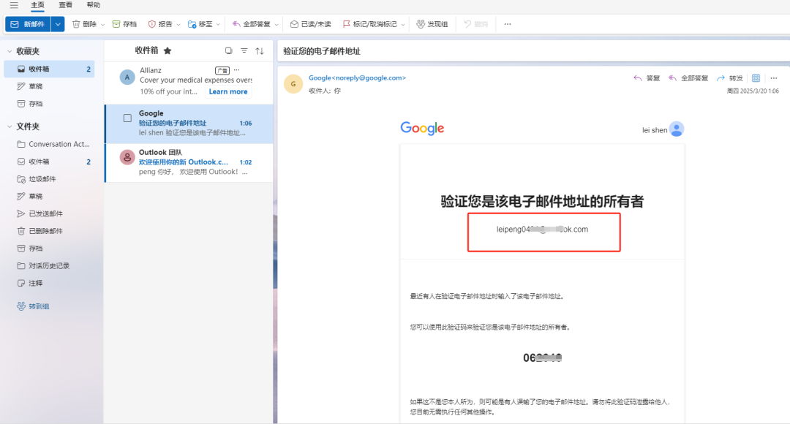
Task: Expand the 新邮件 dropdown arrow
Action: (x=58, y=24)
